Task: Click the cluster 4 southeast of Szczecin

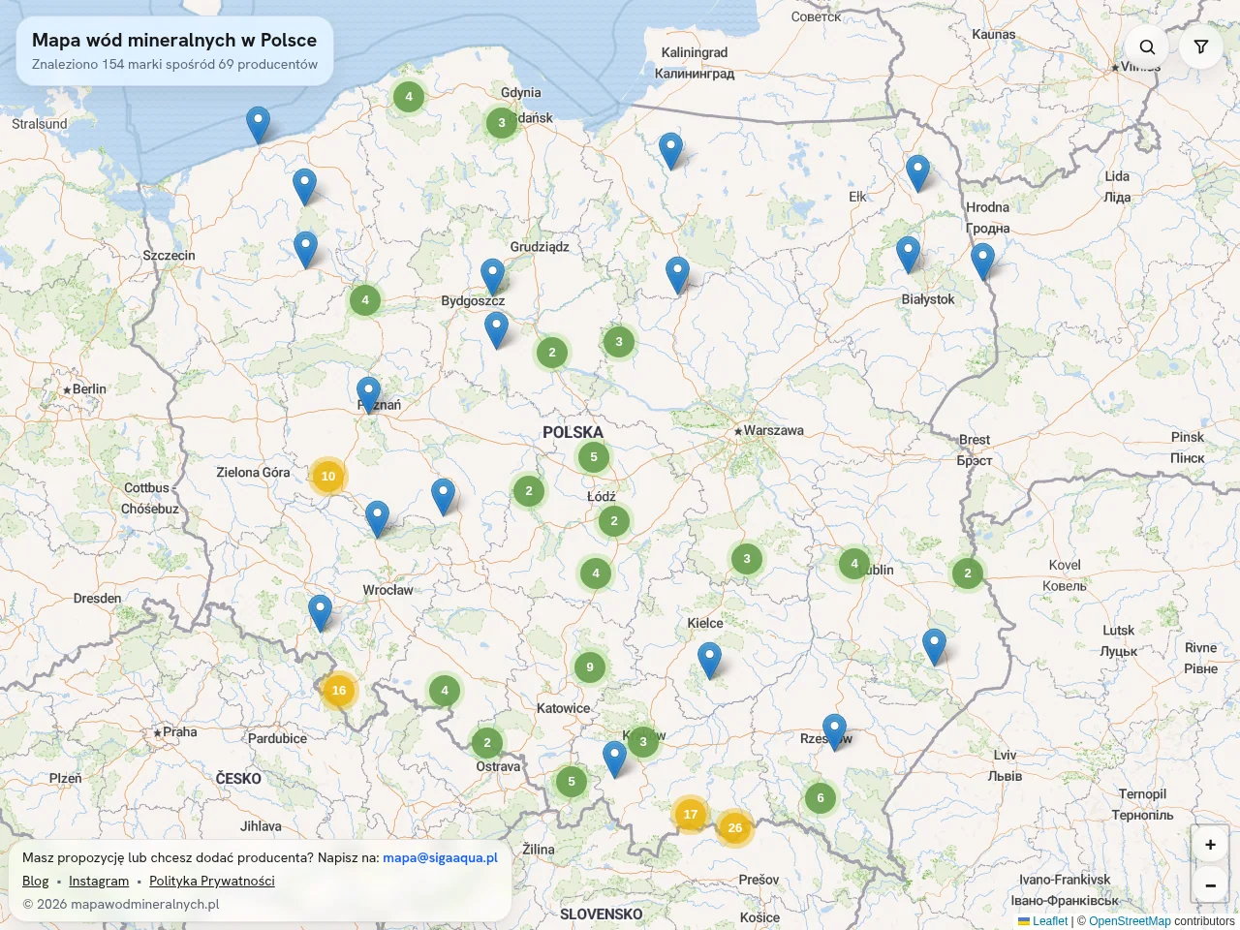Action: click(x=365, y=299)
